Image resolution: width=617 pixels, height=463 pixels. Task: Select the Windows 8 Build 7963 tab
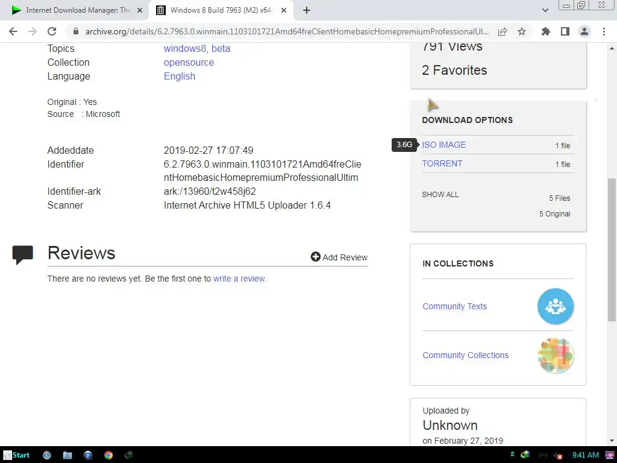pyautogui.click(x=221, y=10)
